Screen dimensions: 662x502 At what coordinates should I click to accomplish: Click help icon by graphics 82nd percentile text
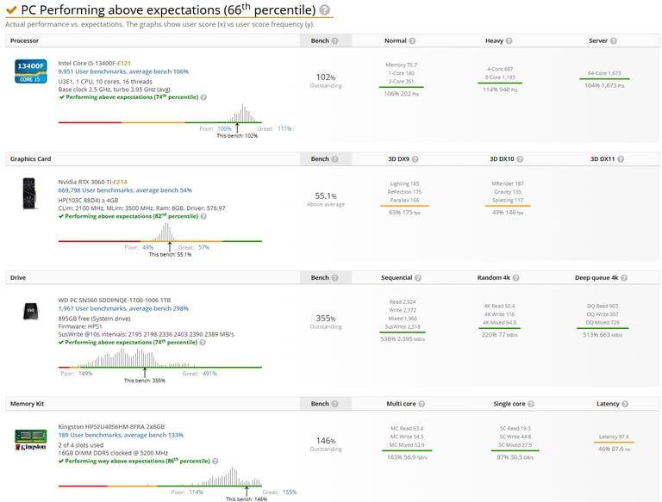[203, 216]
